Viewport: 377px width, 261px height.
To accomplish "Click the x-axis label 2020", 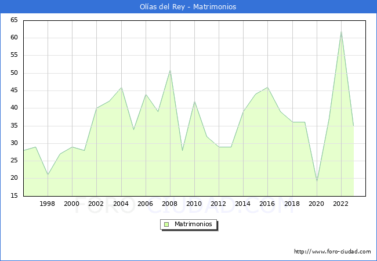I will click(x=317, y=204).
